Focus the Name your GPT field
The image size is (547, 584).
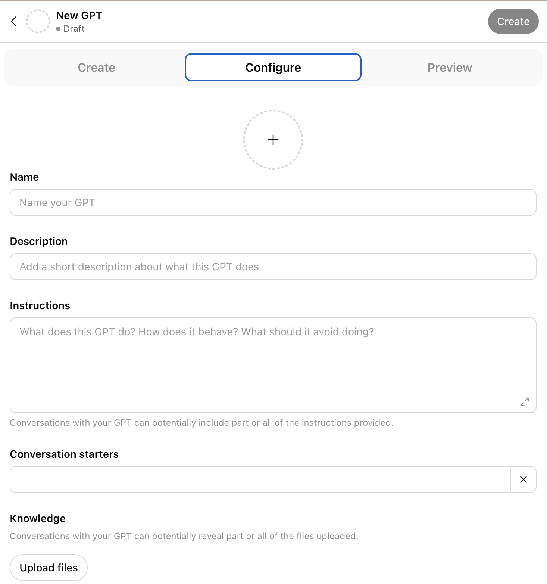click(273, 202)
